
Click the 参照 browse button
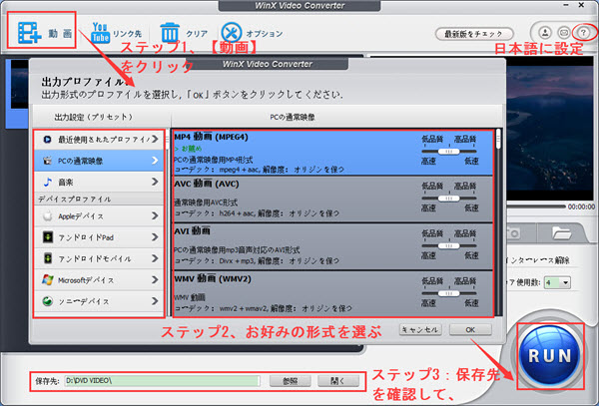[x=290, y=381]
